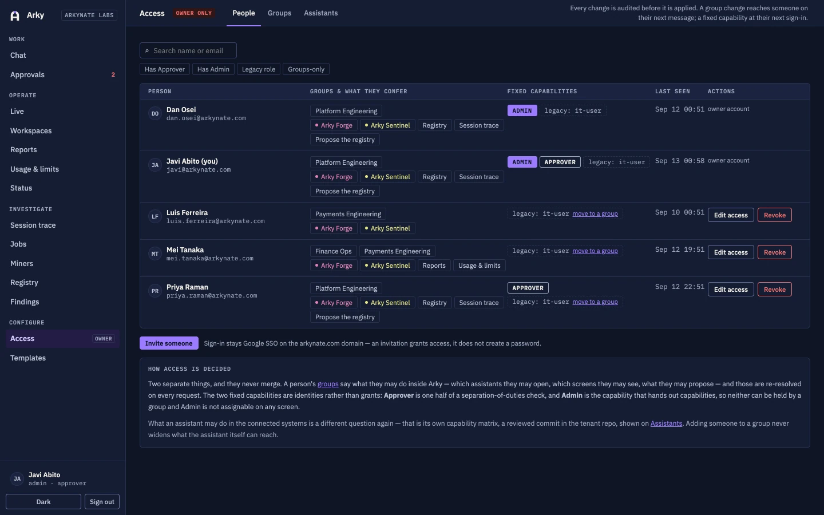
Task: Open Status in the sidebar
Action: 62,188
